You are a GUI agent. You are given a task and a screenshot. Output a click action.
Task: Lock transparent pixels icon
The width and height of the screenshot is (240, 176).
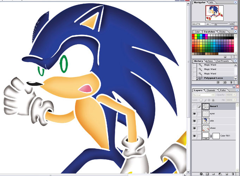(x=201, y=100)
